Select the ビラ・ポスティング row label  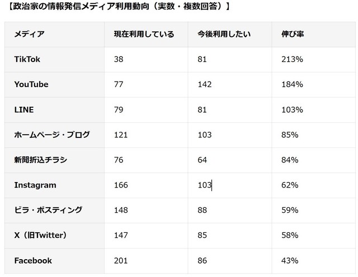coord(48,210)
